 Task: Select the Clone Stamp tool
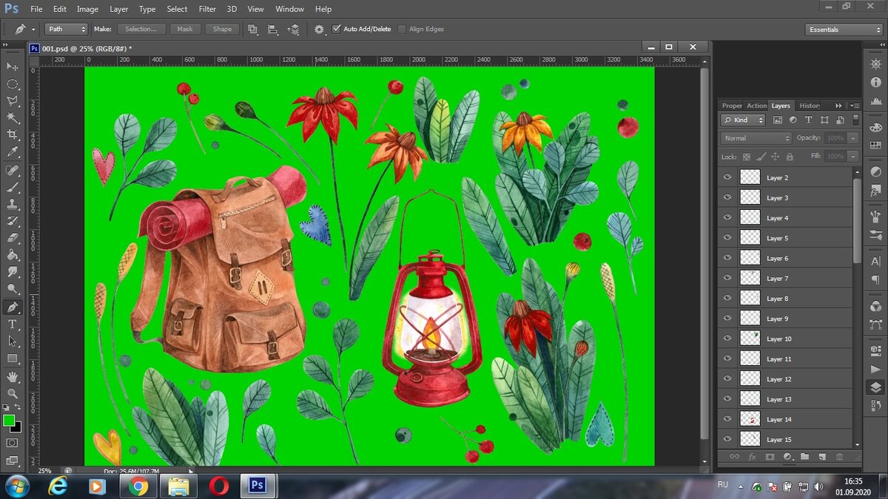(x=13, y=205)
